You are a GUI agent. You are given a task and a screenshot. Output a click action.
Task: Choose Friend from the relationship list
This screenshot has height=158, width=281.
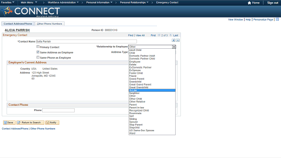[152, 76]
